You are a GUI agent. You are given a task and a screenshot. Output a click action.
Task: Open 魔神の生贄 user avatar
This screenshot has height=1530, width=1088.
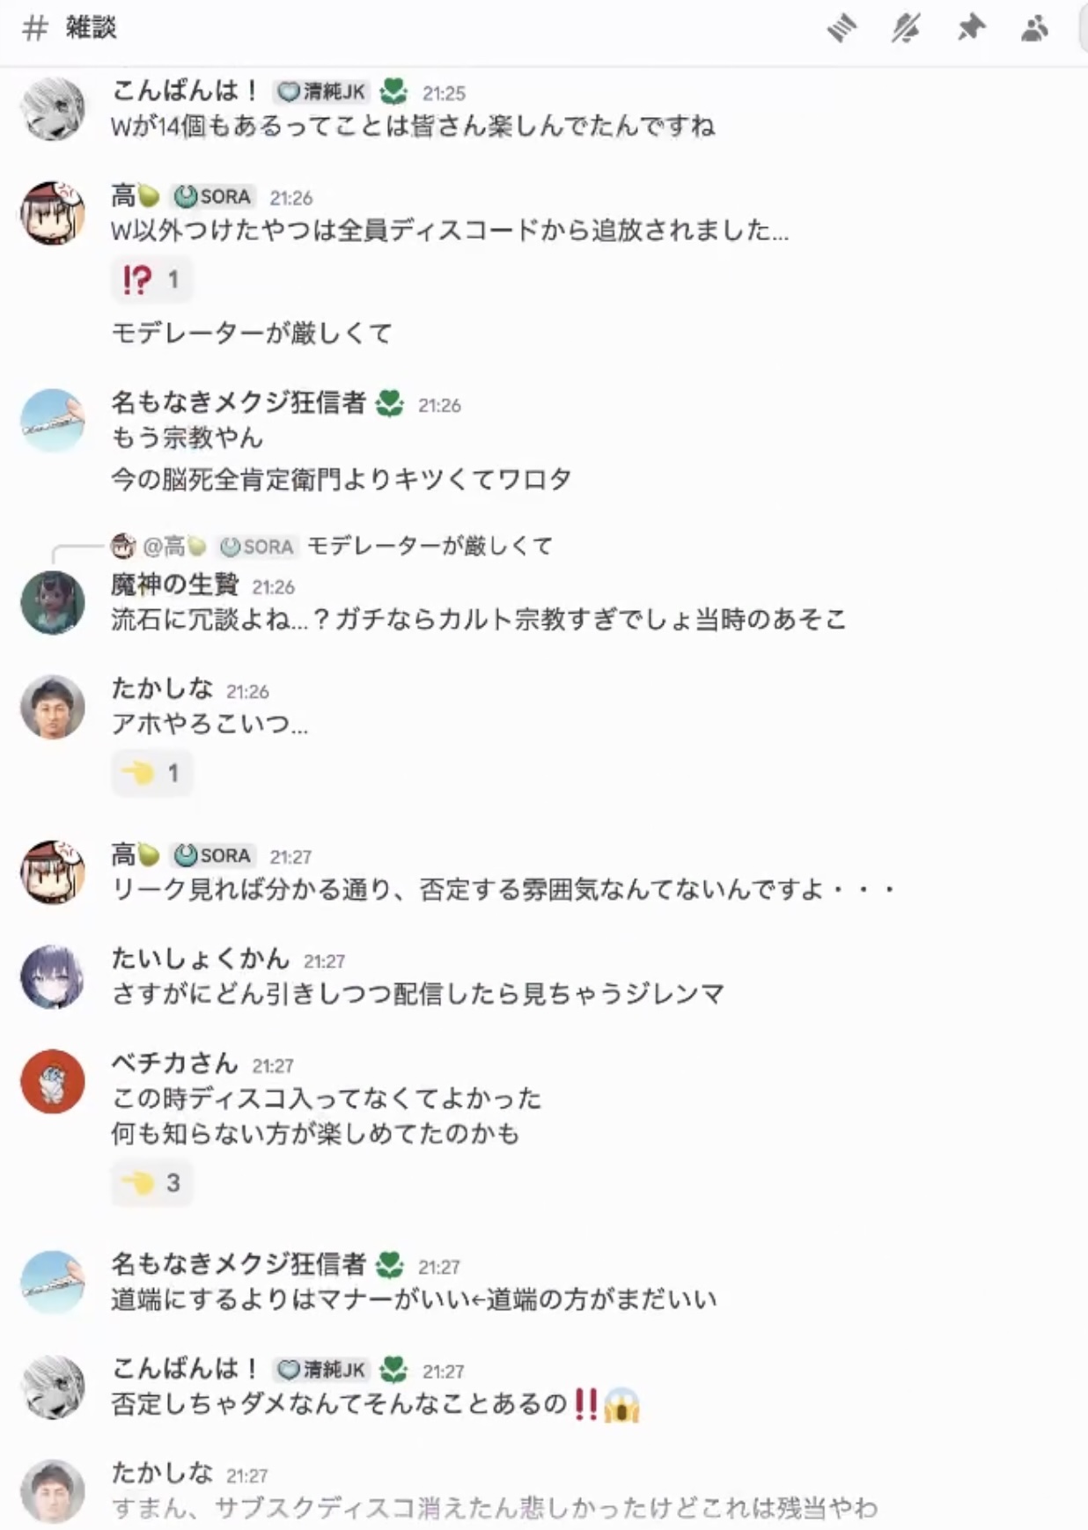click(53, 602)
